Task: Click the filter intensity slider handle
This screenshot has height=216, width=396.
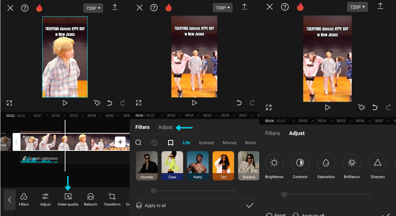Action: [x=153, y=191]
